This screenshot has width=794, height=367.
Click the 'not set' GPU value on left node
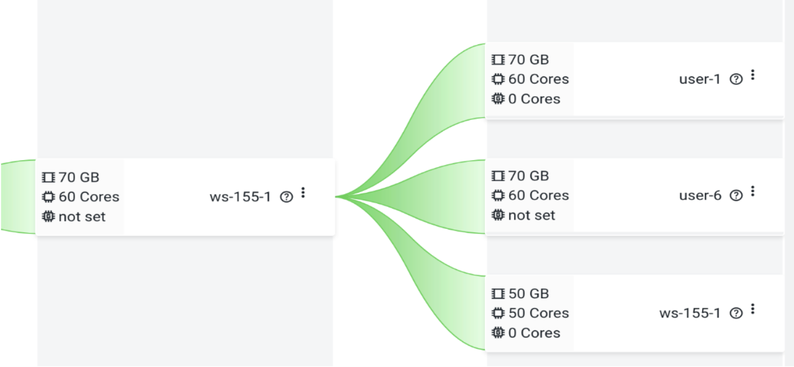point(82,217)
